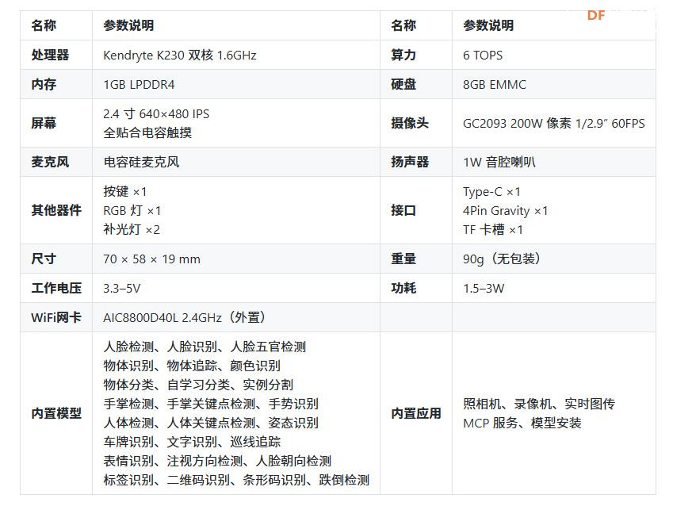Viewport: 673px width, 506px height.
Task: Click the 硬盘 label
Action: 403,84
